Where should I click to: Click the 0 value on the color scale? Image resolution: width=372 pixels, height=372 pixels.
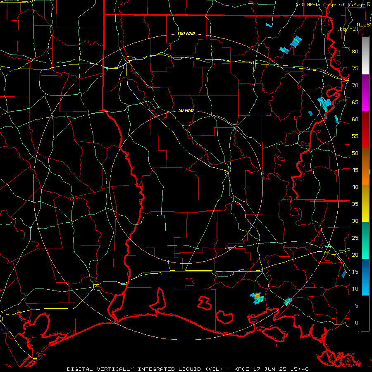(357, 323)
